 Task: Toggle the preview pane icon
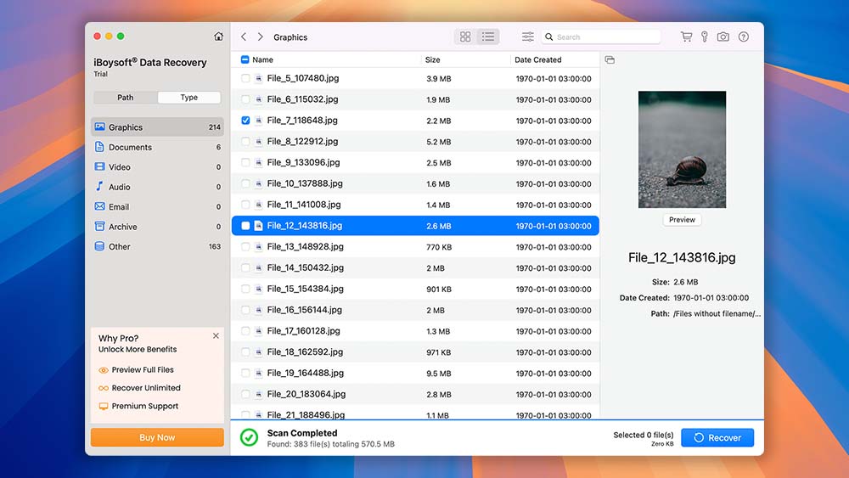[610, 59]
